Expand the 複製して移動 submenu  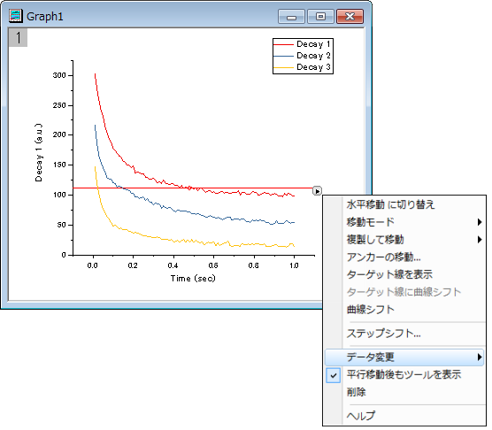[404, 240]
